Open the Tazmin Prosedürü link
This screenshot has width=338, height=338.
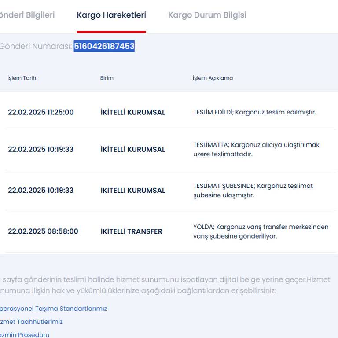pyautogui.click(x=25, y=335)
